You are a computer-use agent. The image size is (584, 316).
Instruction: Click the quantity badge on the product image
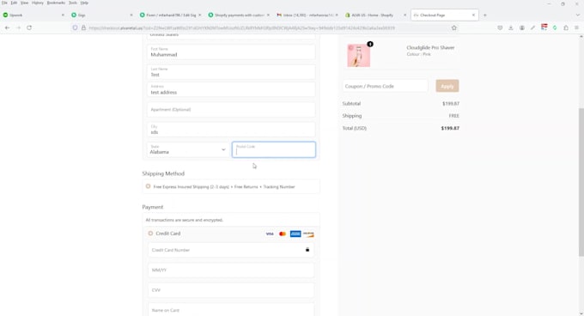point(370,45)
